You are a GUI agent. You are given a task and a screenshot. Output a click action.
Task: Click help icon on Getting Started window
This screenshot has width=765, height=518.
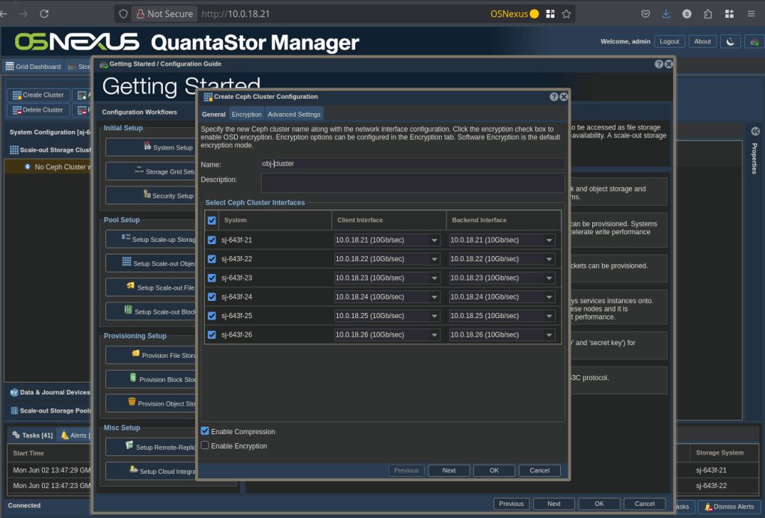(x=659, y=64)
